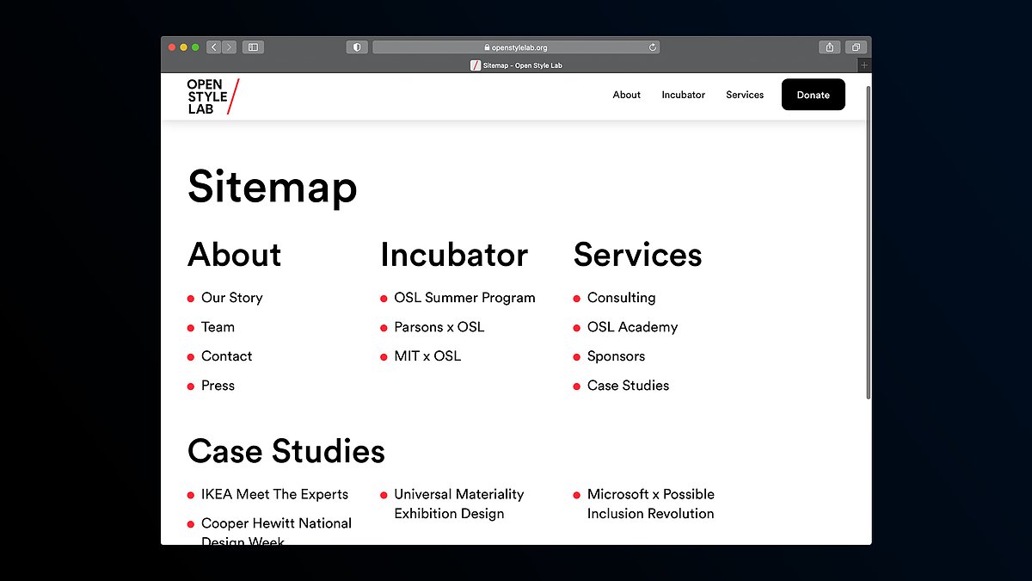Select the Sitemap browser tab
1032x581 pixels.
coord(515,65)
